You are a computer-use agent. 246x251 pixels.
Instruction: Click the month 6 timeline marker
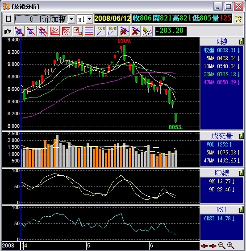point(151,246)
